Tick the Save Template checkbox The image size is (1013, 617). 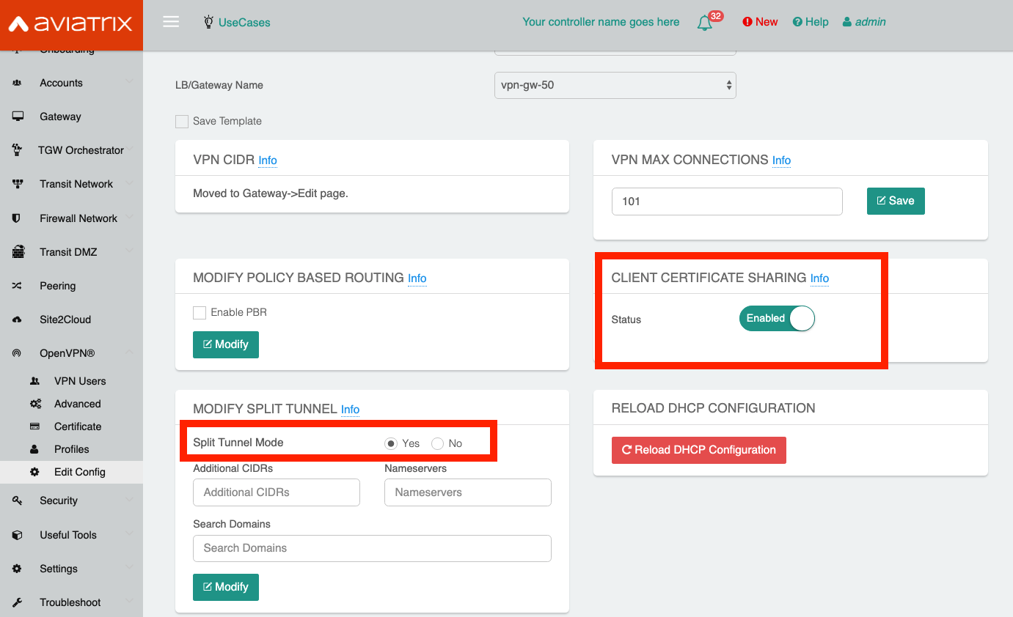coord(182,122)
